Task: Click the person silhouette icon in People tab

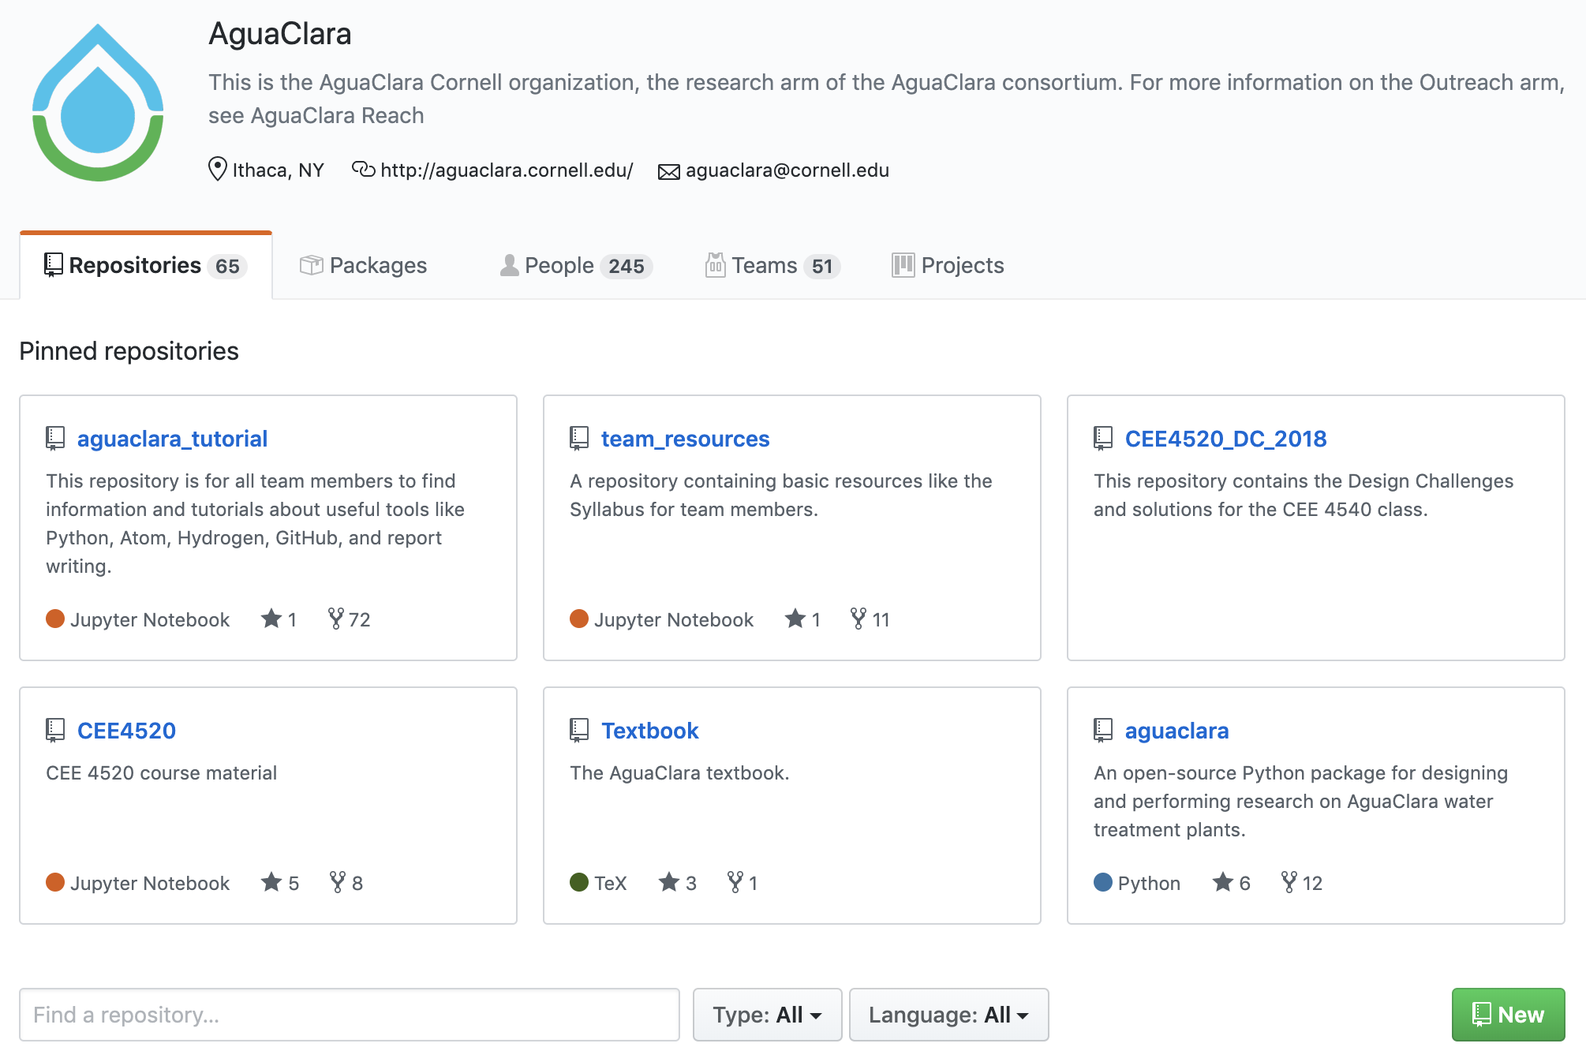Action: click(x=509, y=265)
